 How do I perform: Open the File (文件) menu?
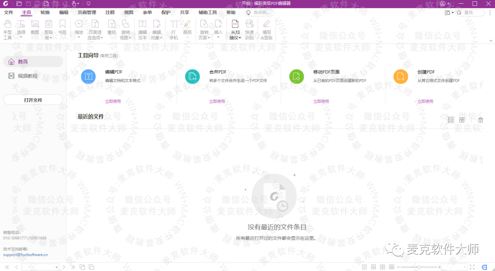[9, 13]
